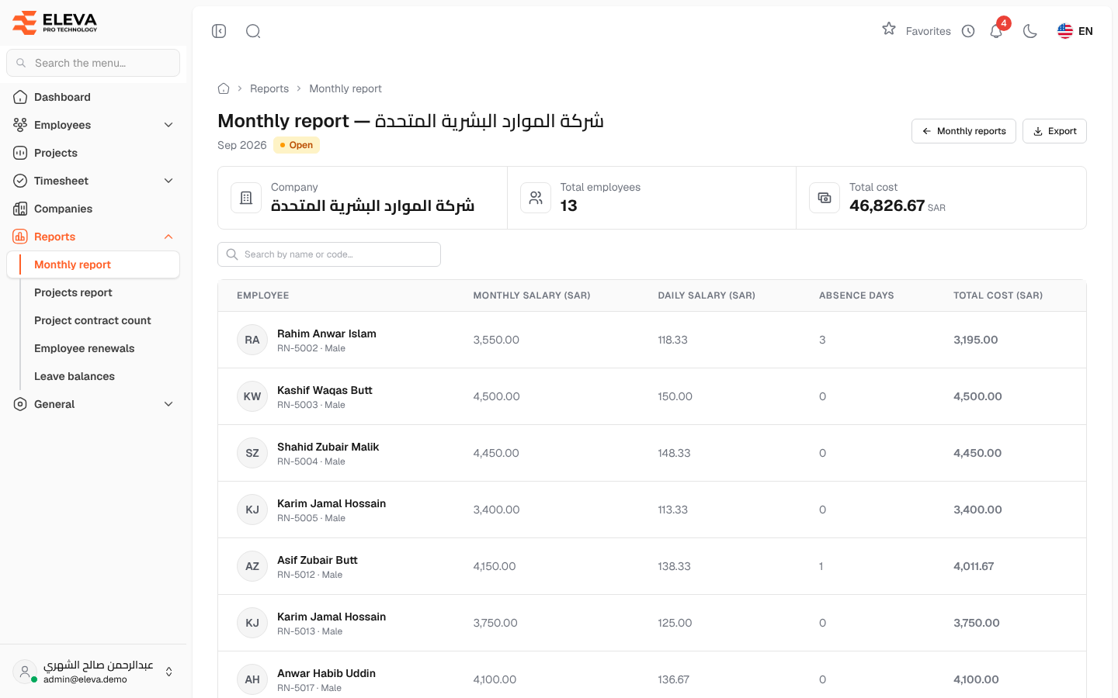Open Project contract count report
The height and width of the screenshot is (698, 1118).
pos(92,320)
